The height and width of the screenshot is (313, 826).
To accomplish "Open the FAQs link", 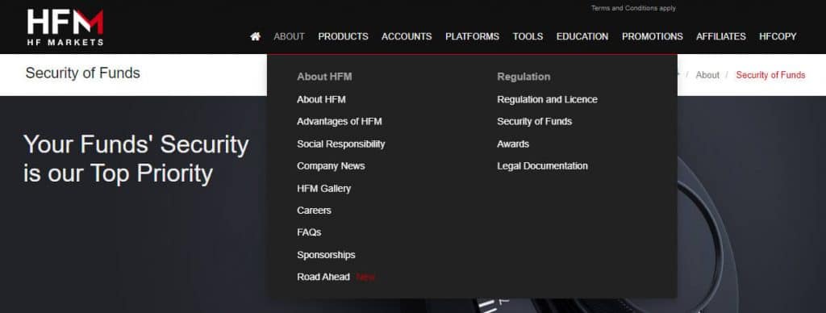I will click(309, 232).
